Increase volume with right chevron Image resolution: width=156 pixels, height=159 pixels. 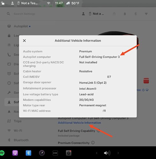[x=118, y=153]
